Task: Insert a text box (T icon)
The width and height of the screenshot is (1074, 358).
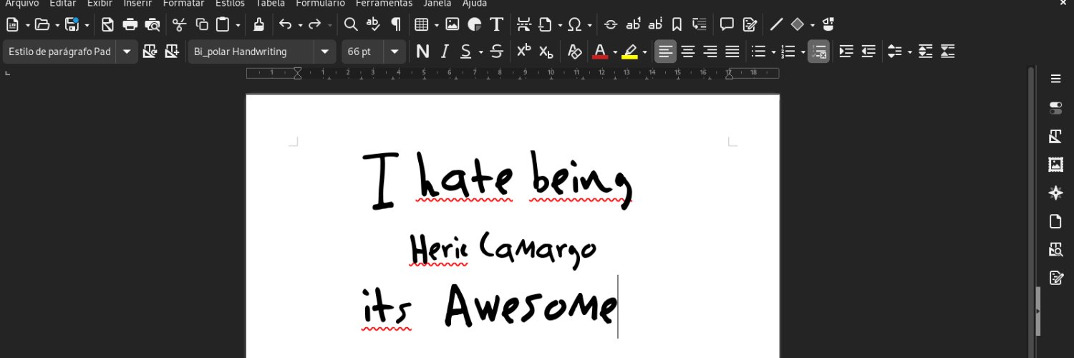Action: [496, 25]
